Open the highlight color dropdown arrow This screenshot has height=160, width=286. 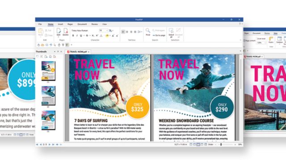tap(110, 36)
